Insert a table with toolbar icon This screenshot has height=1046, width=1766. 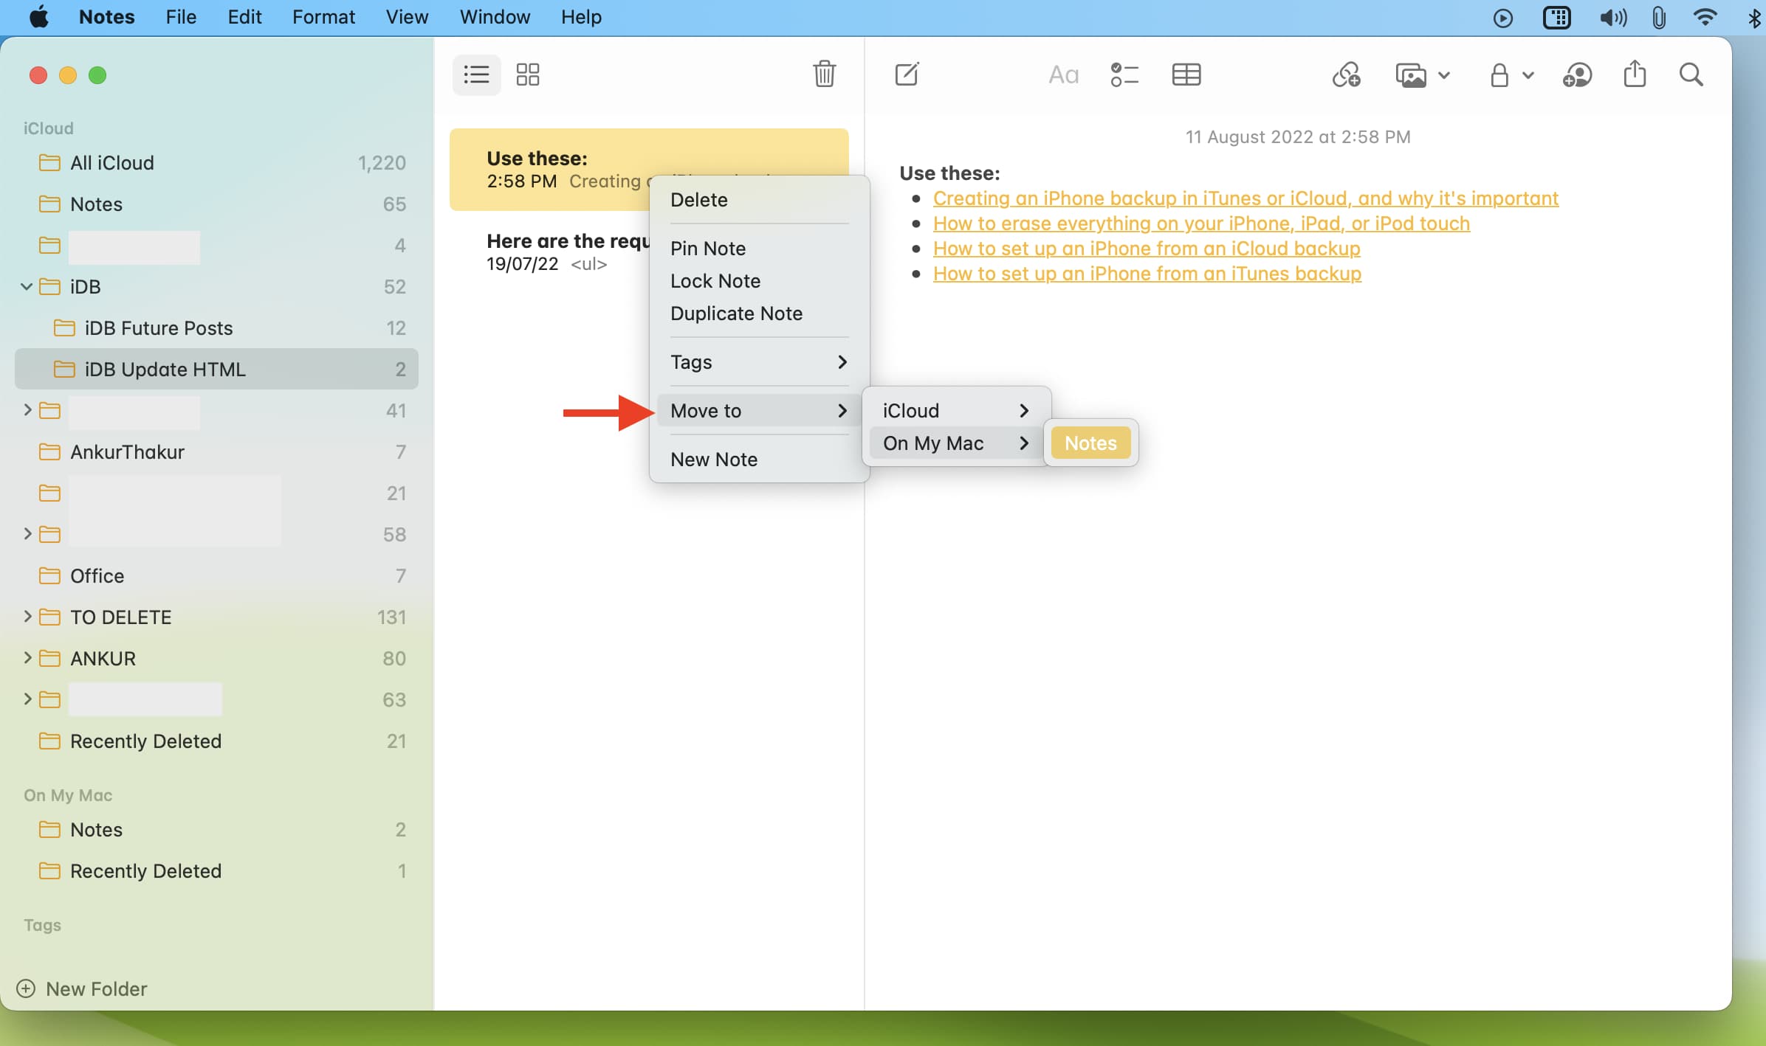point(1186,75)
